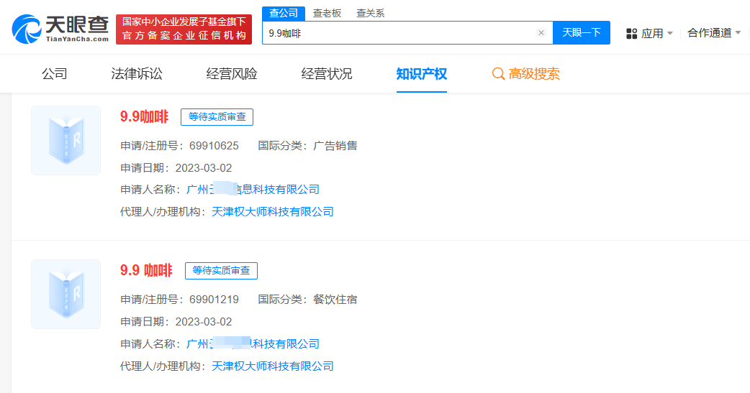Open 天津权大师科技有限公司 agent link for 69910625
750x393 pixels.
(273, 211)
